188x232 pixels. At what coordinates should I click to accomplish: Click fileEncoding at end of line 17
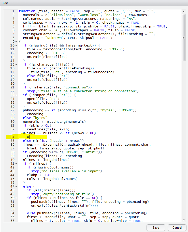pyautogui.click(x=100, y=72)
